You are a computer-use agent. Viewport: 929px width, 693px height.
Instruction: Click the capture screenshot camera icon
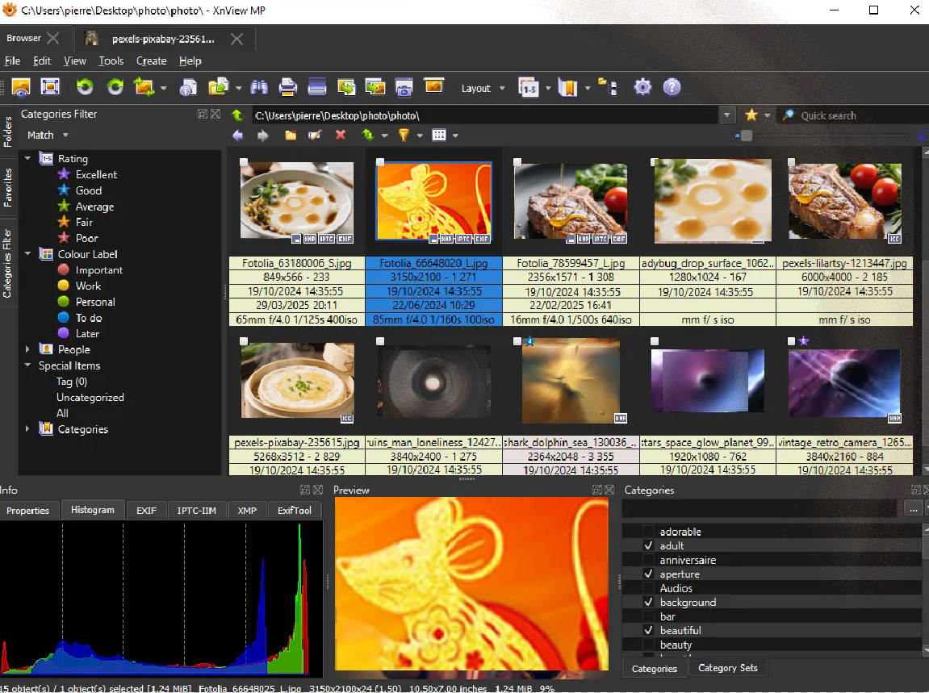click(x=404, y=87)
